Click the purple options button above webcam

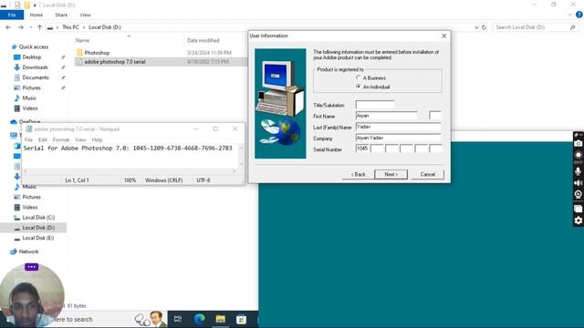pyautogui.click(x=32, y=267)
